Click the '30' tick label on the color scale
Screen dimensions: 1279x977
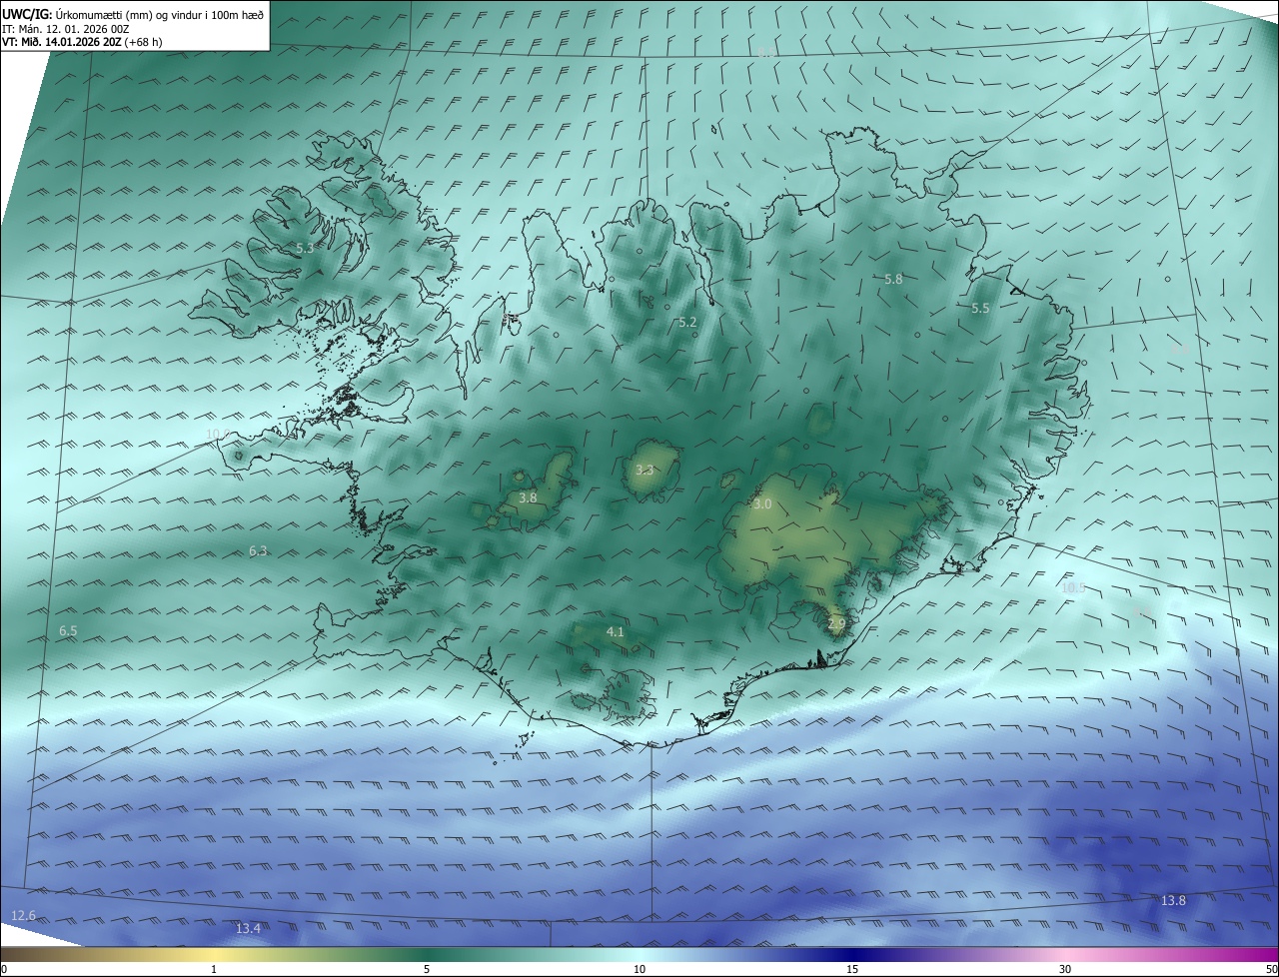point(1065,969)
